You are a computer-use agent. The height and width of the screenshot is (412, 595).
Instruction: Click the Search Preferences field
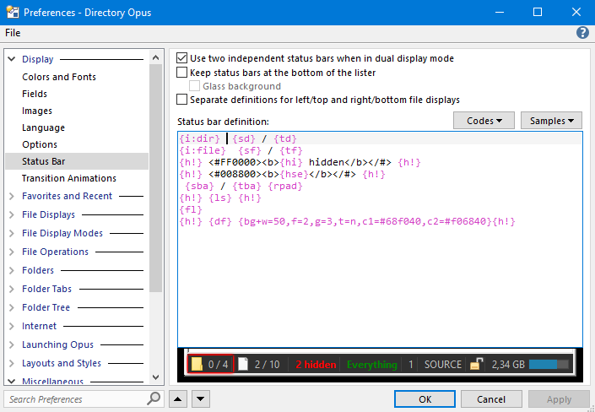(76, 399)
